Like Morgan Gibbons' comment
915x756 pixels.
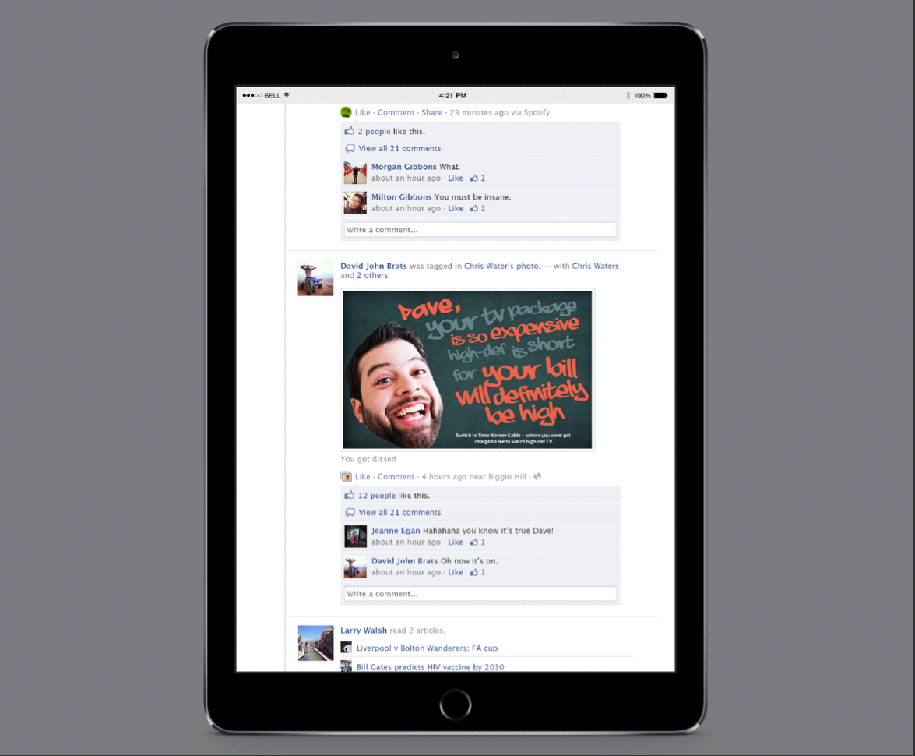(x=456, y=178)
